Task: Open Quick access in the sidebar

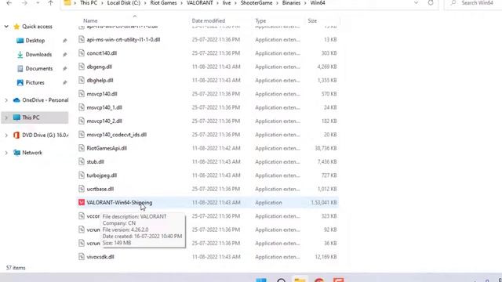Action: click(37, 27)
